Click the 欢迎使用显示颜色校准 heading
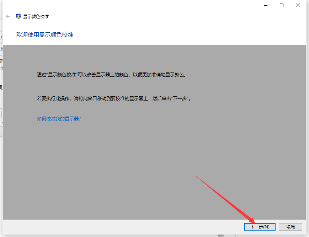 click(x=45, y=35)
